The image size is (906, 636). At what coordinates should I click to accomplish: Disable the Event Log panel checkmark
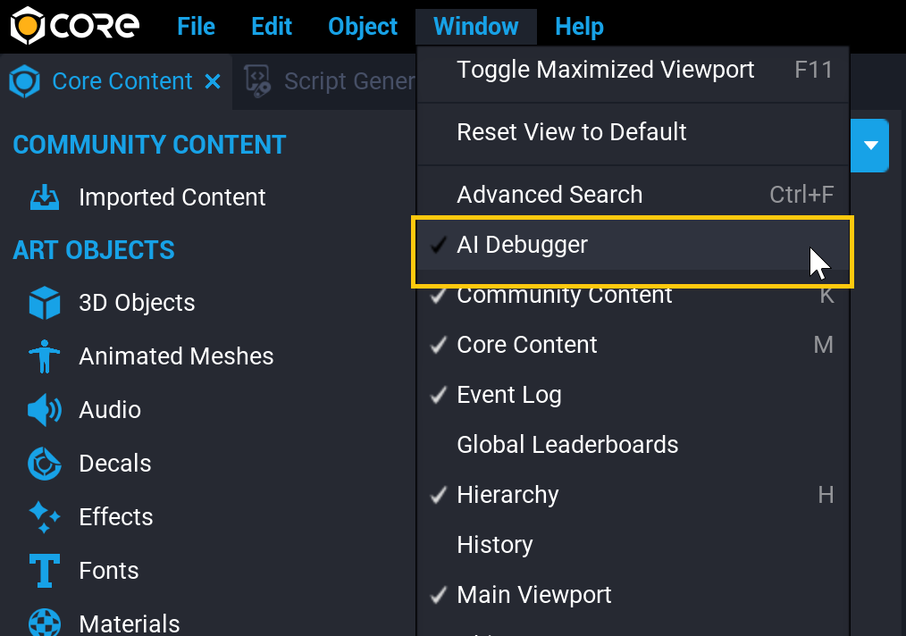pyautogui.click(x=508, y=395)
